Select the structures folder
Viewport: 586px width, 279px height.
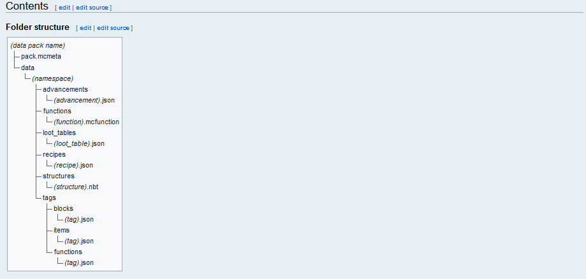(x=59, y=176)
